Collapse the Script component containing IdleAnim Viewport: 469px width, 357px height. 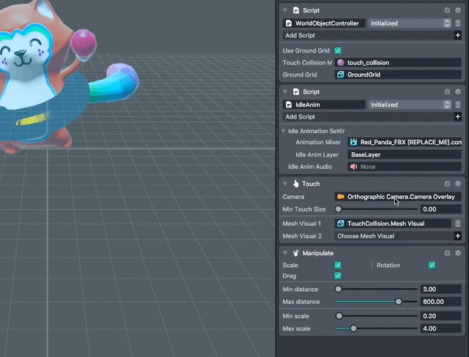(x=285, y=91)
